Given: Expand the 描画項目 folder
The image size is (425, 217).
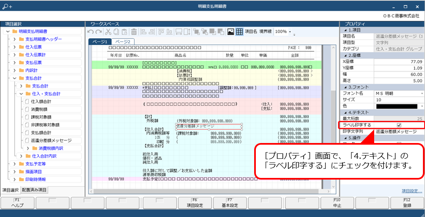Looking at the screenshot, I should pyautogui.click(x=14, y=172).
